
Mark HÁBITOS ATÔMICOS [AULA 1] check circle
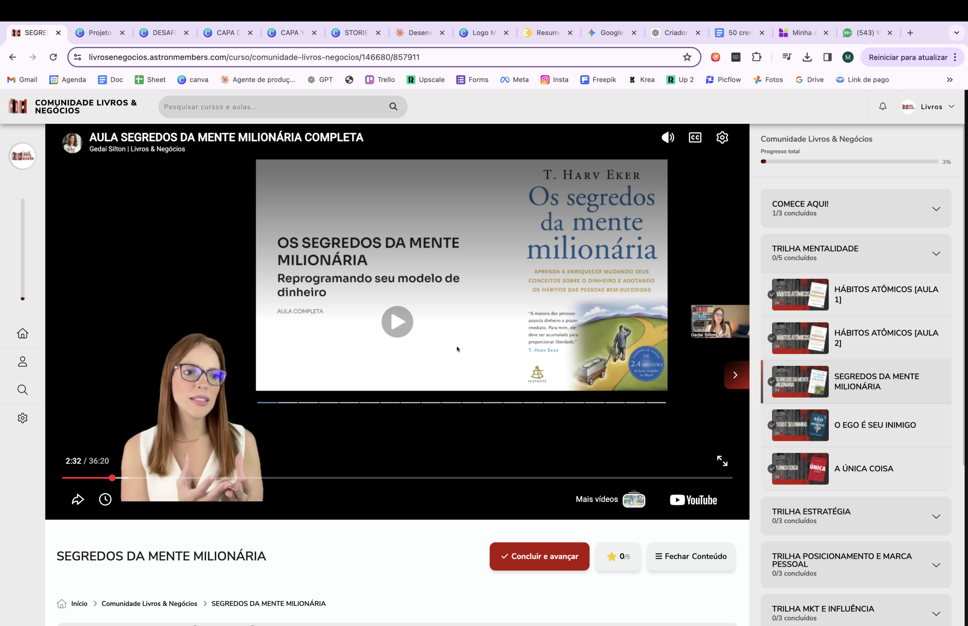click(771, 294)
